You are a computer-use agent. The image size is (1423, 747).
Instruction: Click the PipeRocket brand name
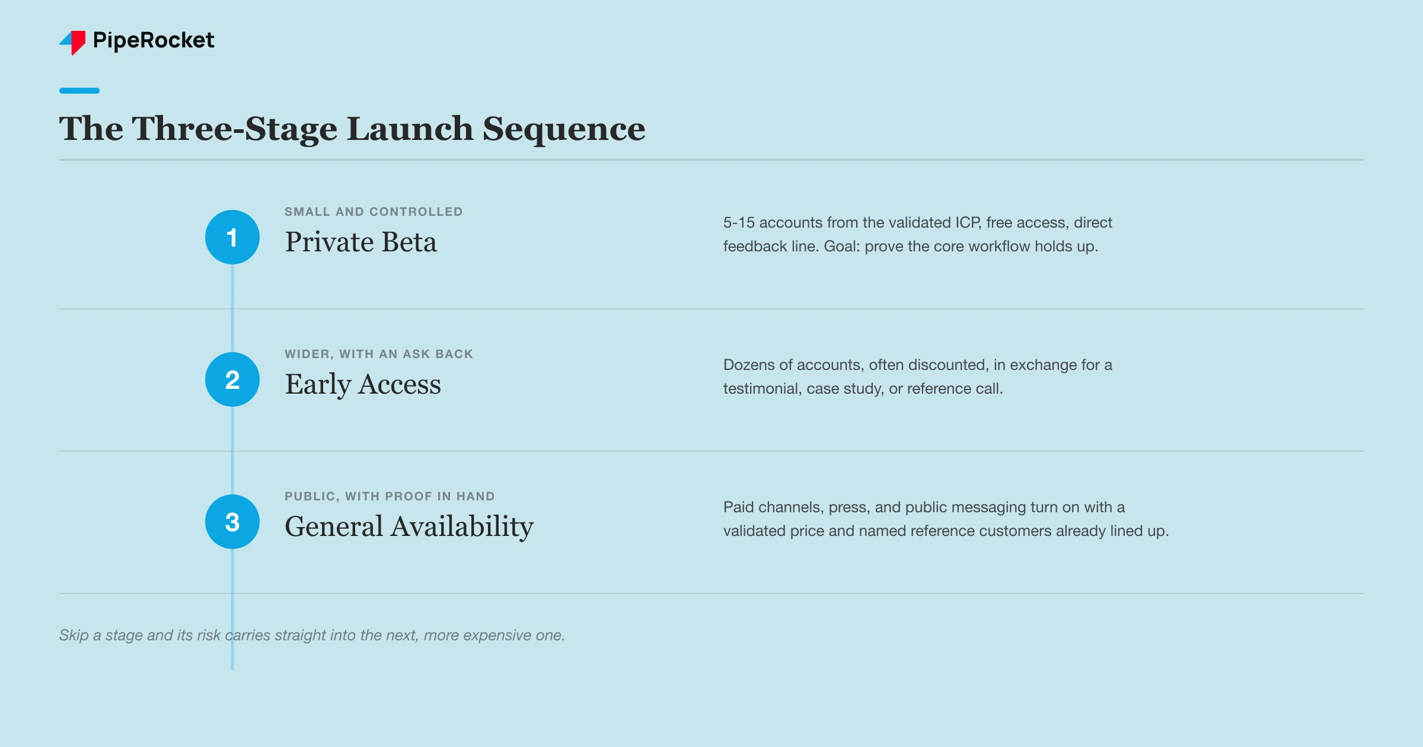click(x=154, y=41)
